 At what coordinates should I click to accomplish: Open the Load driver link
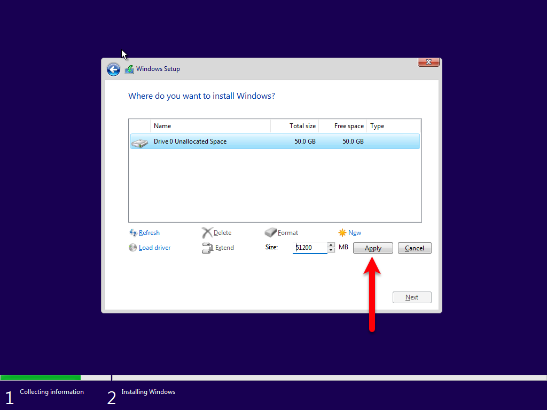[154, 248]
